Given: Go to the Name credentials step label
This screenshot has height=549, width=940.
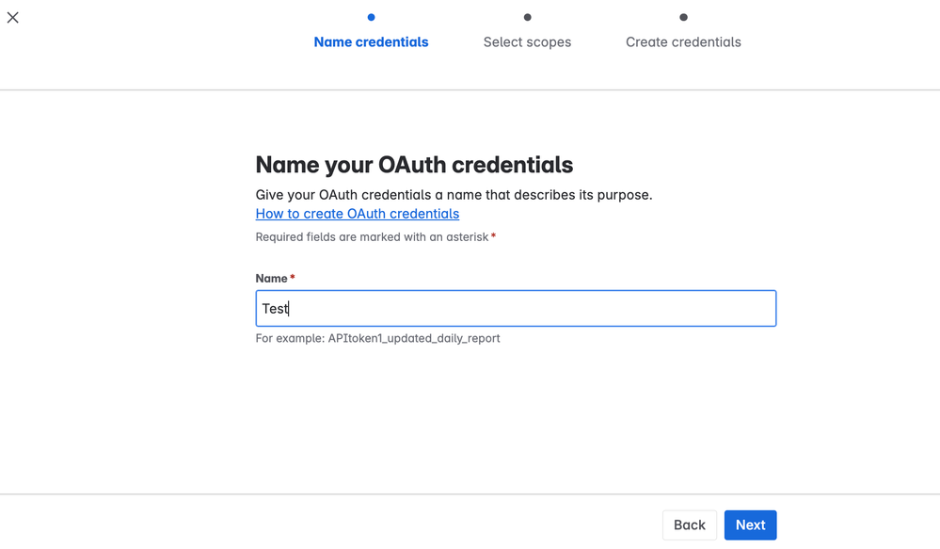Looking at the screenshot, I should click(x=371, y=42).
